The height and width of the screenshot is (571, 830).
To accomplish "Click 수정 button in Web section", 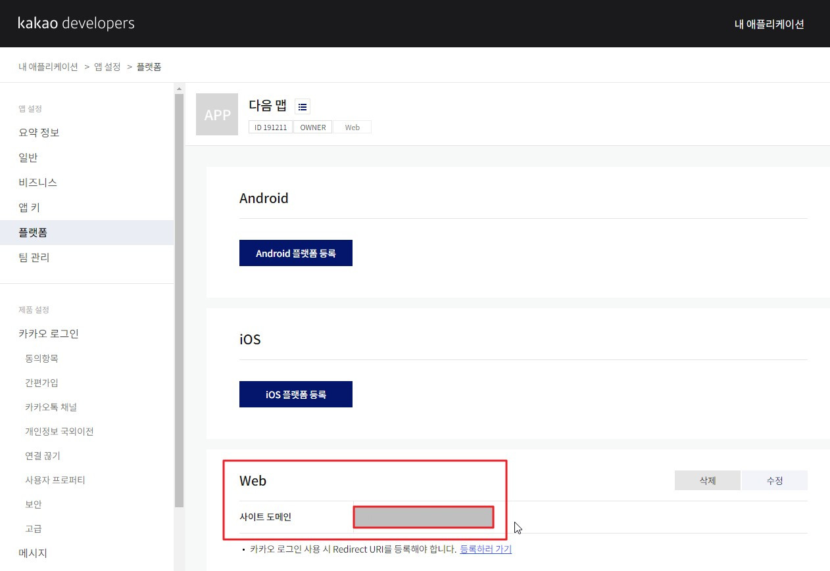I will coord(775,480).
